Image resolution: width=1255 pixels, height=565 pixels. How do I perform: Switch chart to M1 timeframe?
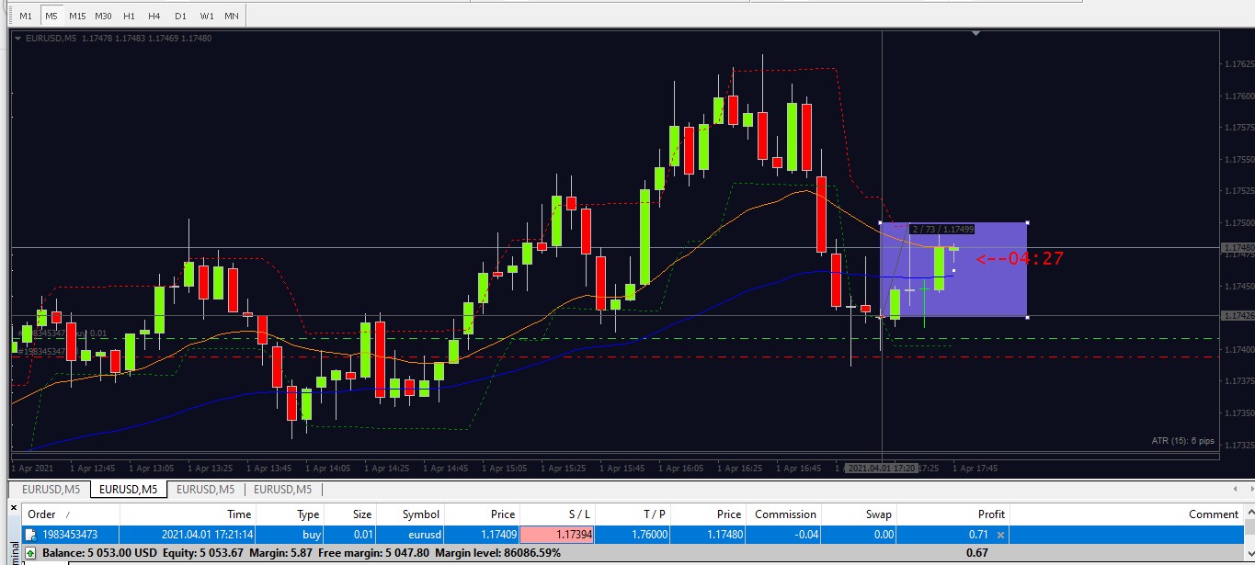click(x=26, y=17)
